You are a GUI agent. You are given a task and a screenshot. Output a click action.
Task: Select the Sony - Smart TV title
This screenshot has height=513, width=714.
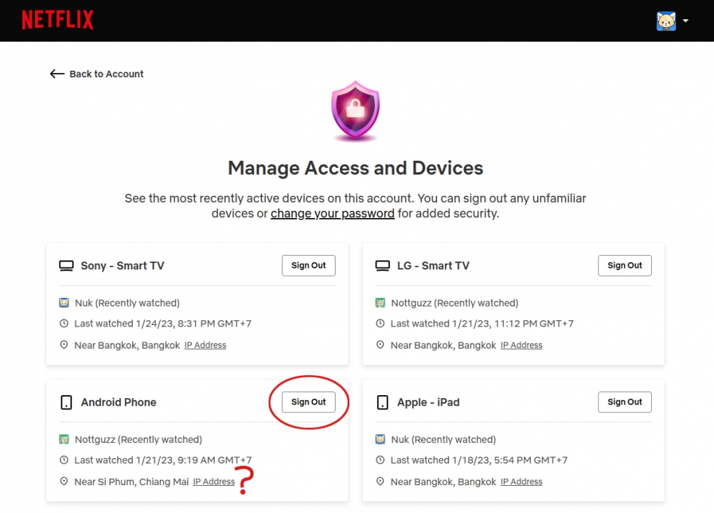[123, 266]
